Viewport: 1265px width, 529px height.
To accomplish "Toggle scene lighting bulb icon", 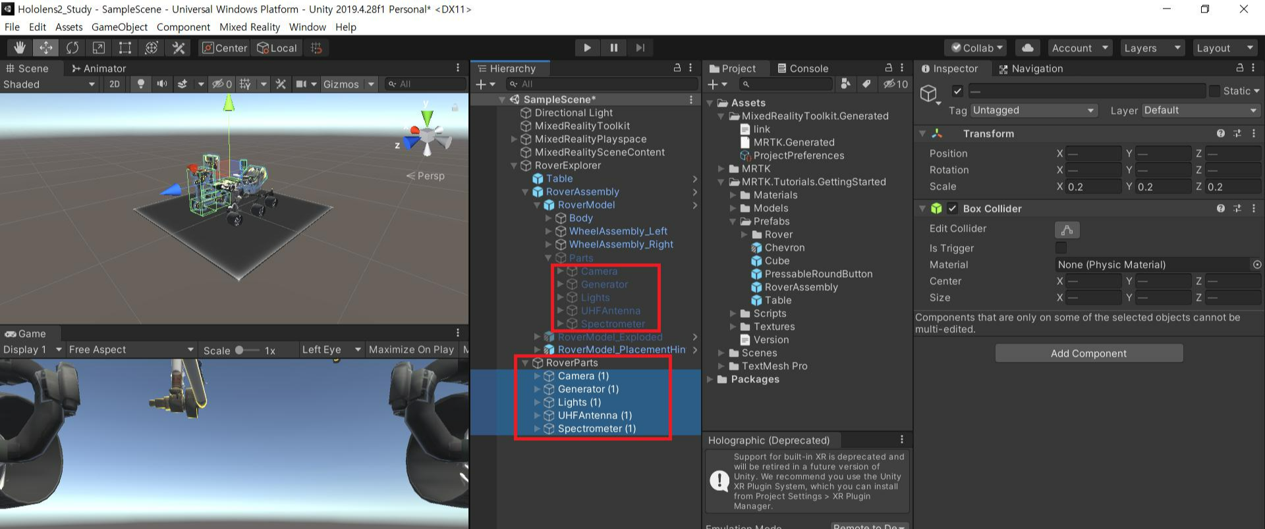I will pos(140,84).
